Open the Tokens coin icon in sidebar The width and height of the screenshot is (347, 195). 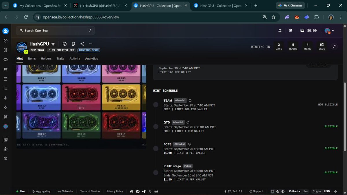pyautogui.click(x=5, y=60)
